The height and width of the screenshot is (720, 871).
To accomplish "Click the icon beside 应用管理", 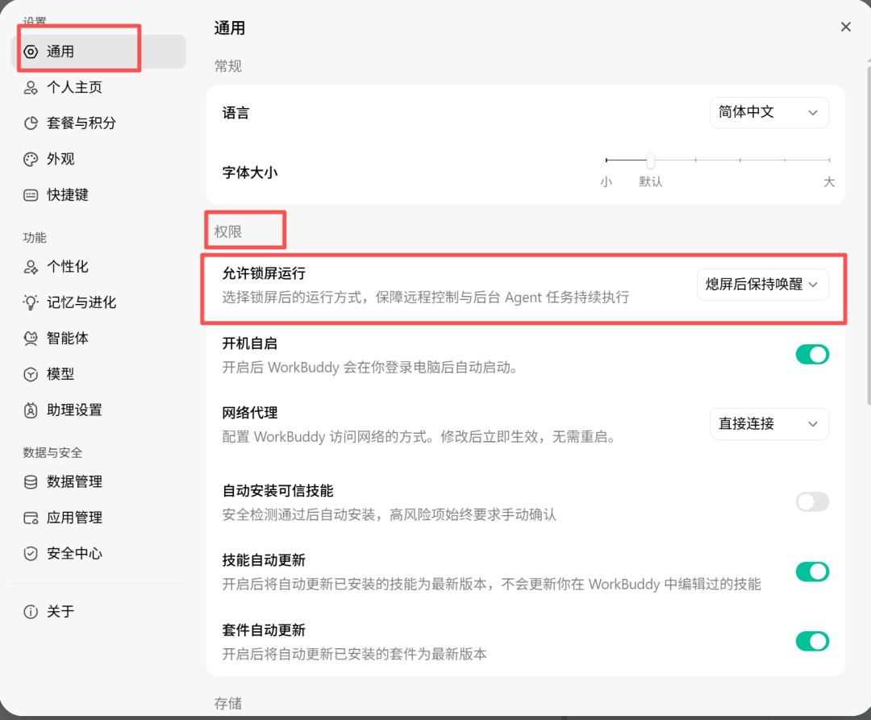I will tap(31, 518).
